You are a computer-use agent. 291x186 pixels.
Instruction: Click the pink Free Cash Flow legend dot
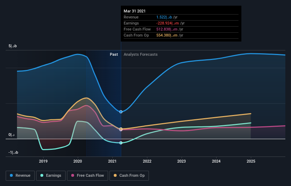click(x=73, y=175)
